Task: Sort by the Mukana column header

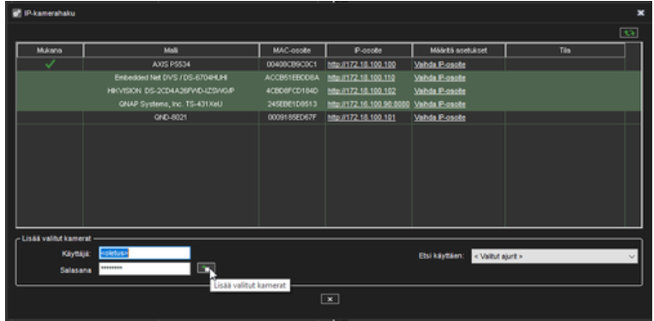Action: 50,51
